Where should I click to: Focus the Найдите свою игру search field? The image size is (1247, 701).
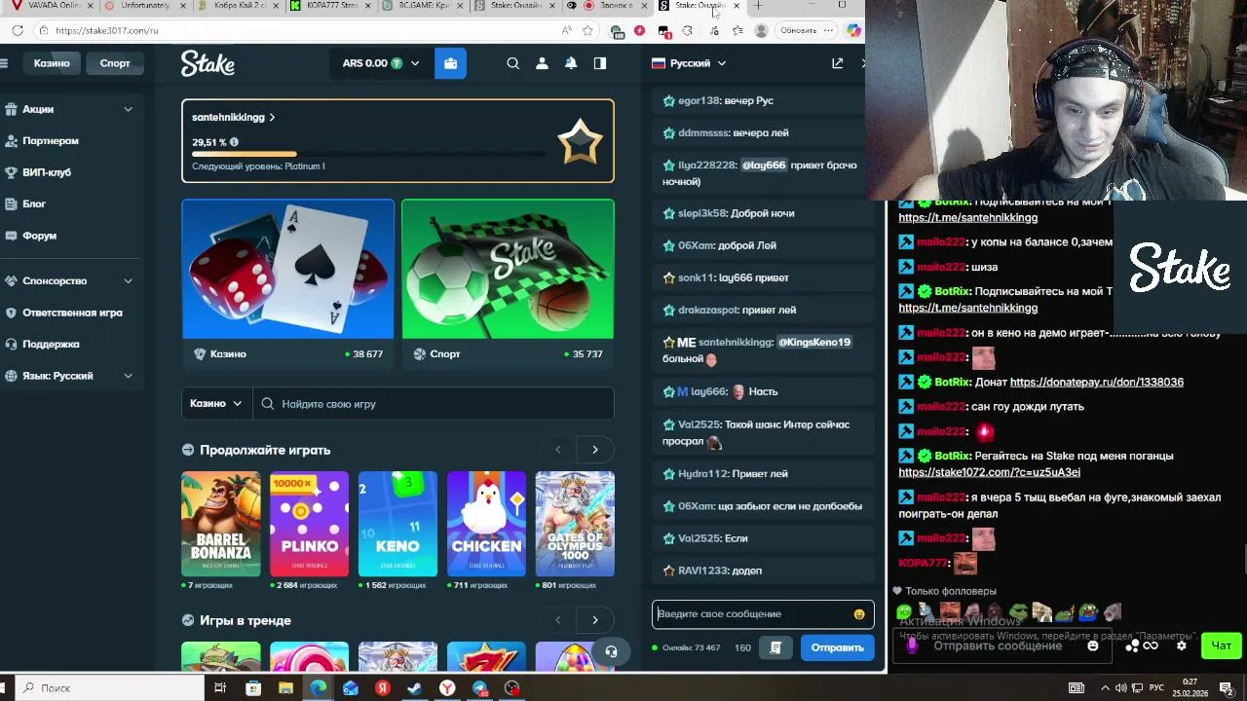(x=434, y=404)
